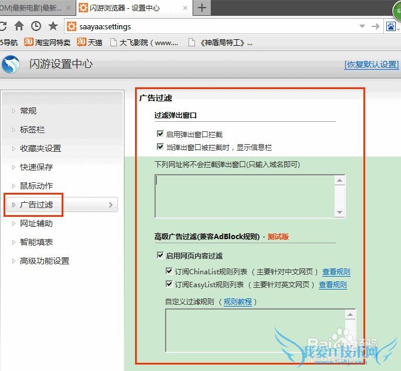Click the 大飞影院 page icon
This screenshot has height=371, width=401.
pyautogui.click(x=113, y=42)
